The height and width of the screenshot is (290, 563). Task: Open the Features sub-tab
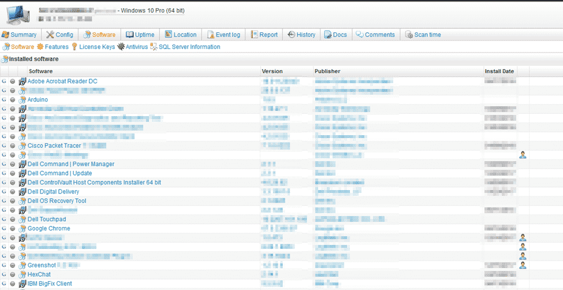pos(53,47)
